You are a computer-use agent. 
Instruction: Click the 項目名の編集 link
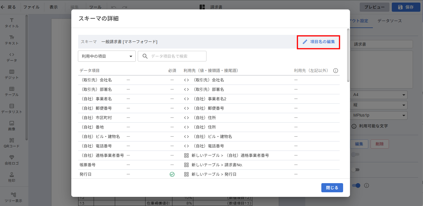point(318,42)
